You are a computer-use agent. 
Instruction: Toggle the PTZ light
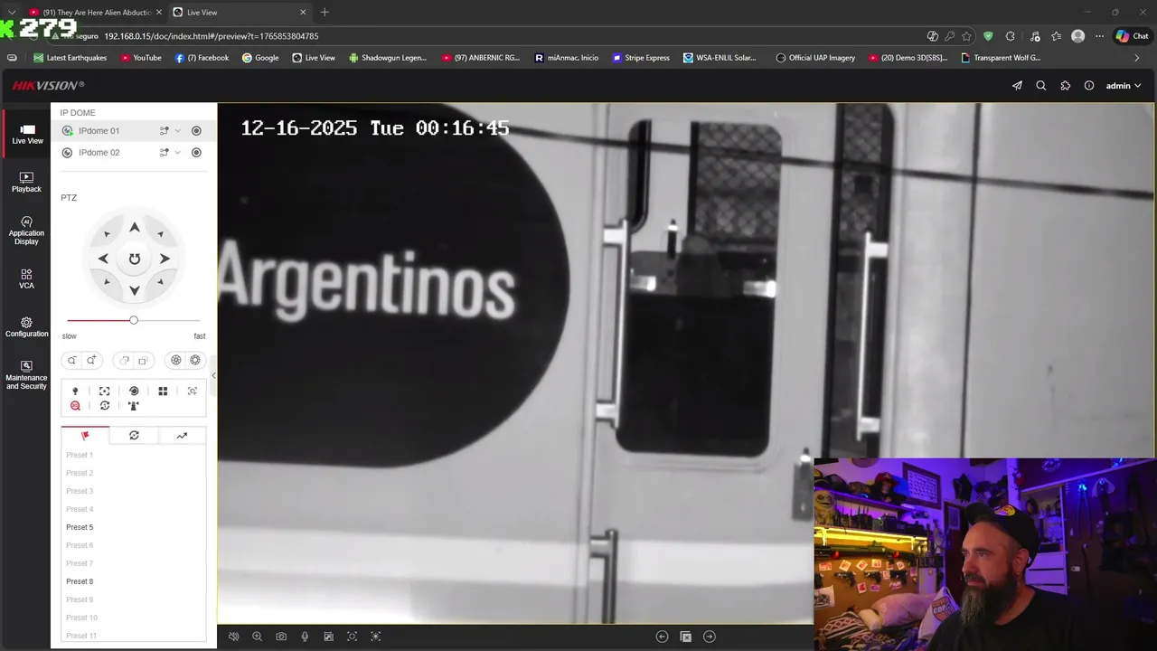(75, 392)
